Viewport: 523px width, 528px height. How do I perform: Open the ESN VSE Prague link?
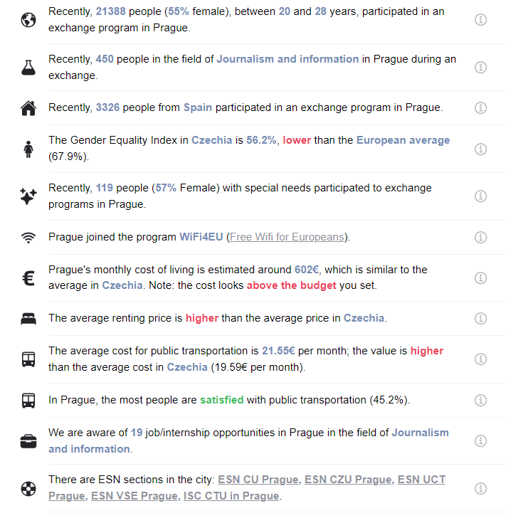pos(135,496)
